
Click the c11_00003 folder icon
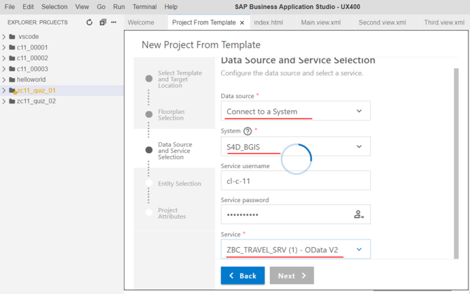[x=12, y=69]
